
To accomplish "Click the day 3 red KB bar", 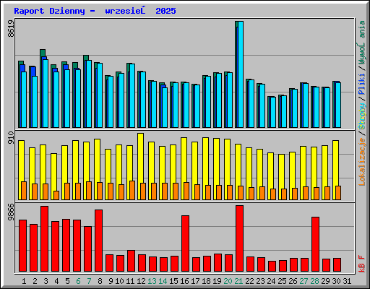I will (44, 238).
